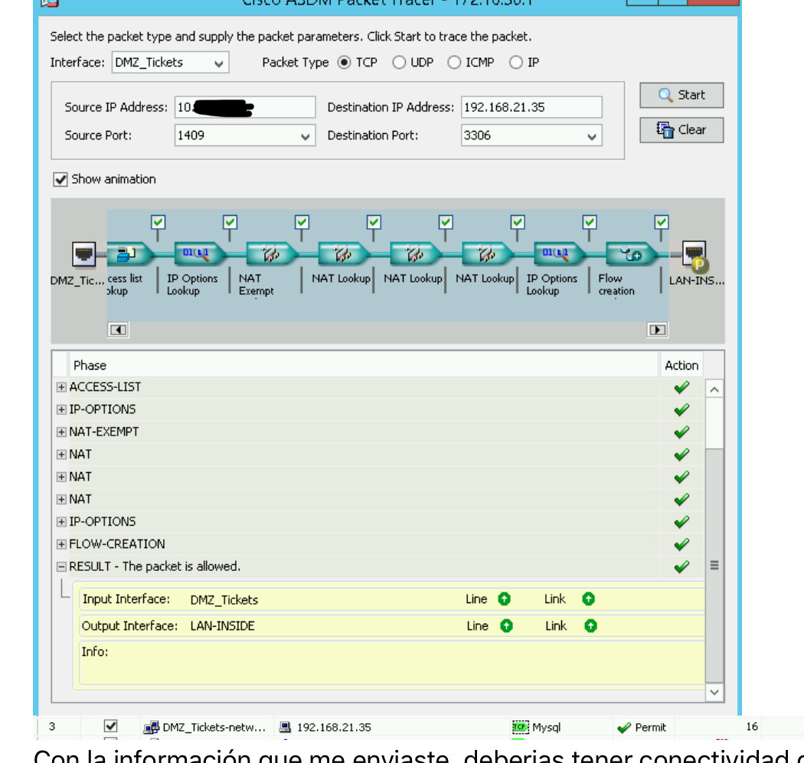Image resolution: width=804 pixels, height=763 pixels.
Task: Click the DMZ_Tic... source interface icon
Action: [83, 253]
